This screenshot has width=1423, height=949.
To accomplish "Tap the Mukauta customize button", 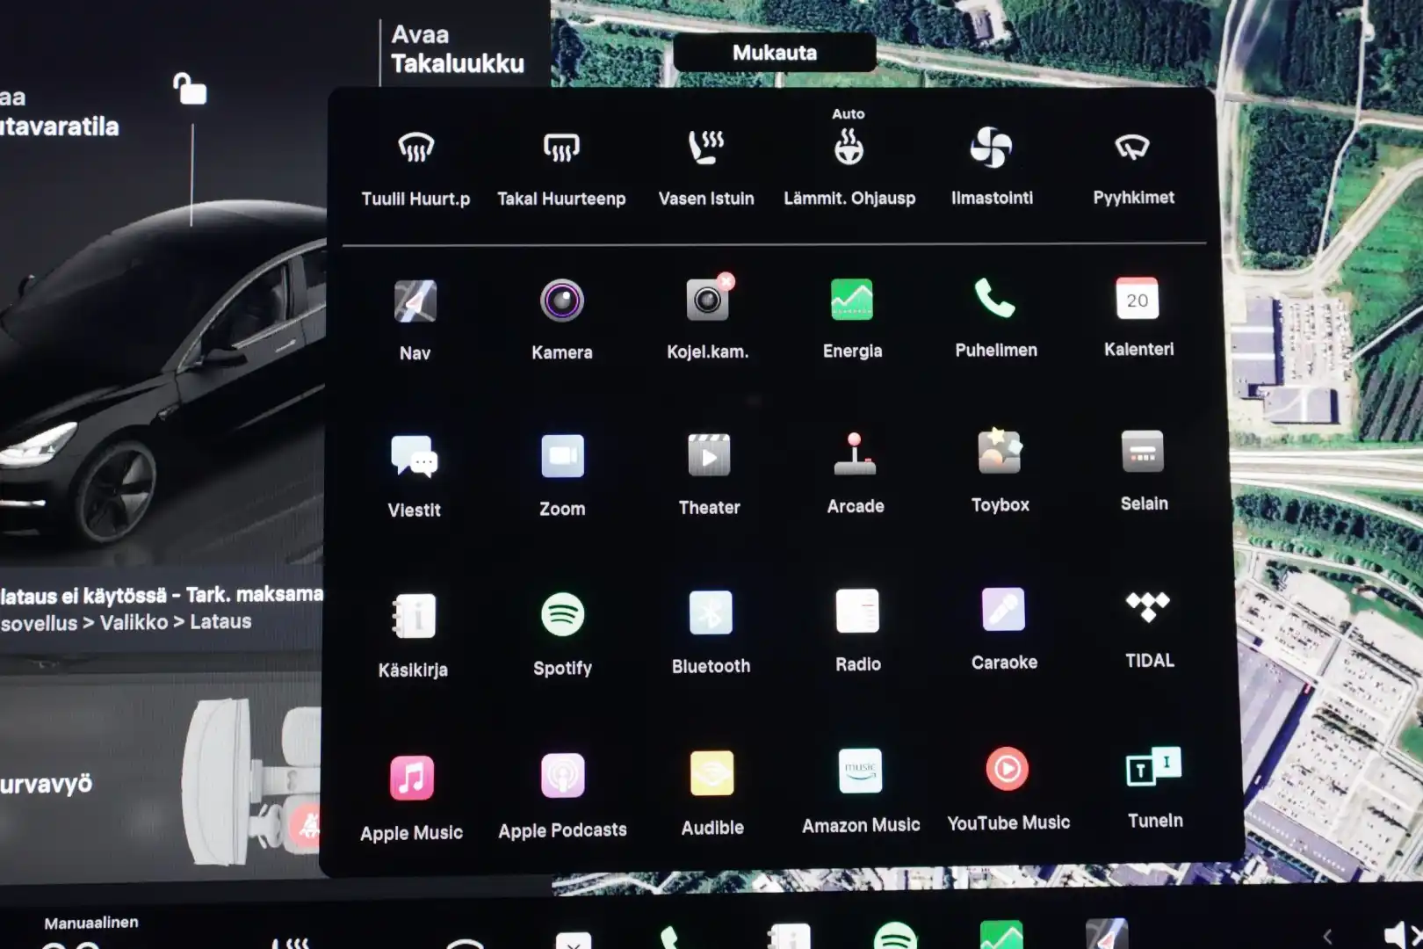I will click(x=774, y=53).
